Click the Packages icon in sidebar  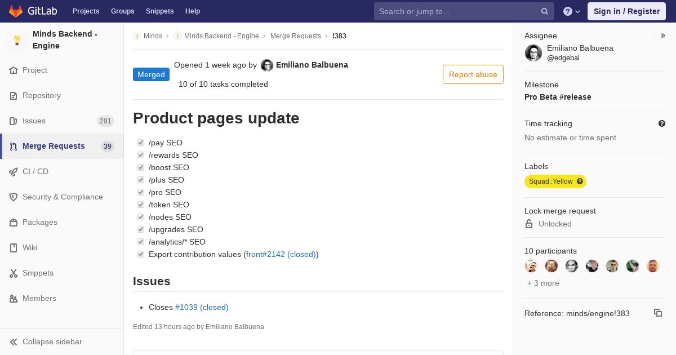point(14,223)
